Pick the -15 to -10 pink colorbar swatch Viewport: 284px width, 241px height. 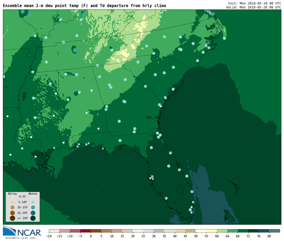click(64, 231)
